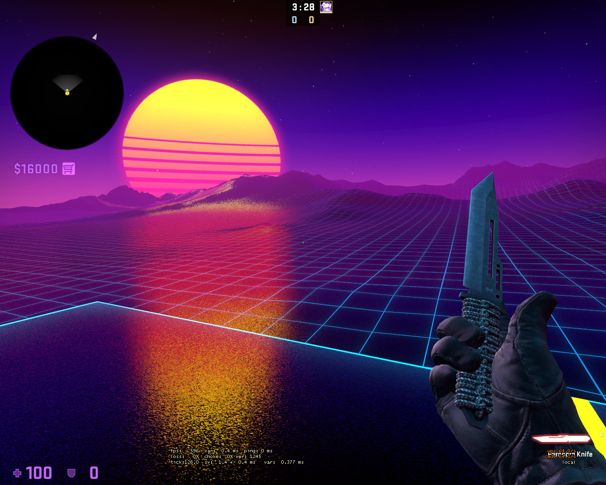Viewport: 606px width, 485px height.
Task: Click the health cross icon
Action: pyautogui.click(x=18, y=473)
